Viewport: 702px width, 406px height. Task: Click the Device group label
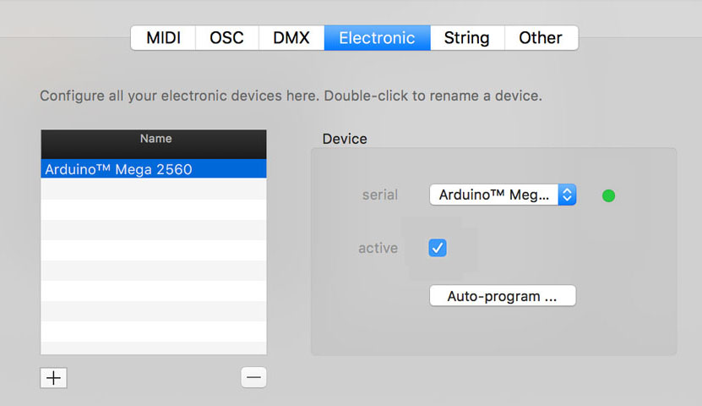(345, 139)
